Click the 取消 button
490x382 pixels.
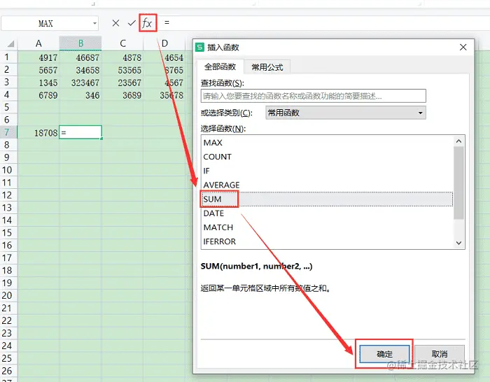[440, 354]
